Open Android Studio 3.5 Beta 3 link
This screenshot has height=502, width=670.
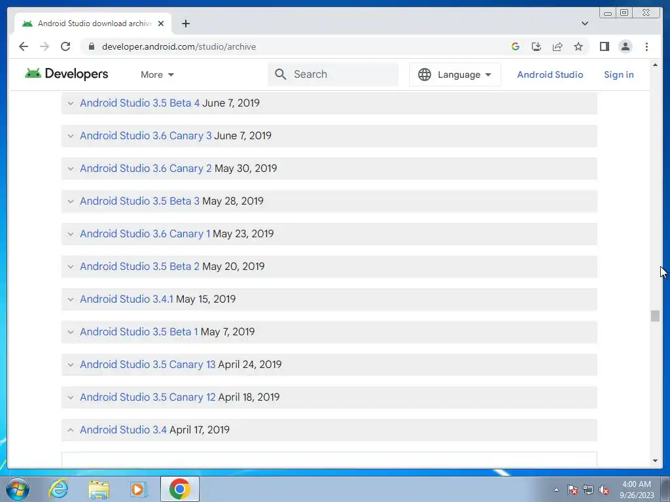[x=140, y=201]
